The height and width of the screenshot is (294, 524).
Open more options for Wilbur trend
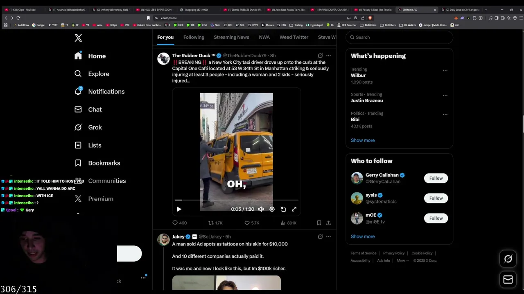coord(445,70)
